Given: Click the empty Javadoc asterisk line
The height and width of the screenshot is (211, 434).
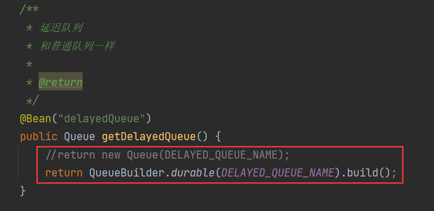Looking at the screenshot, I should [x=29, y=64].
